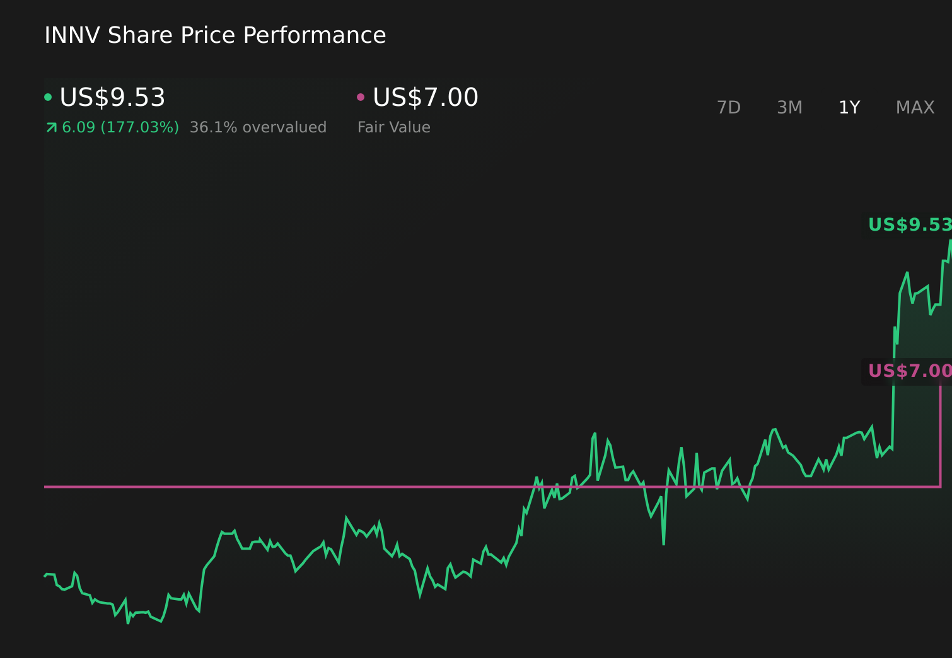Click the peak of the green price line
This screenshot has width=952, height=658.
click(949, 241)
